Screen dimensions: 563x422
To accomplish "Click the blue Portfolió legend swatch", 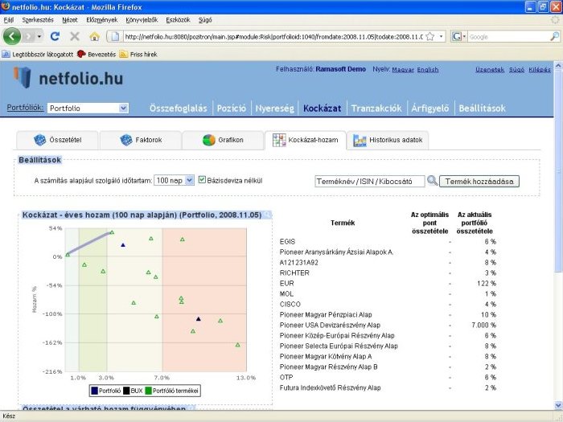I will click(94, 391).
